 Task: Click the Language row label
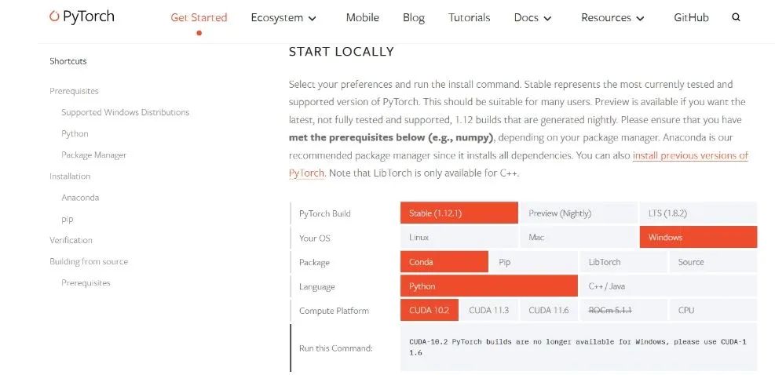[316, 286]
